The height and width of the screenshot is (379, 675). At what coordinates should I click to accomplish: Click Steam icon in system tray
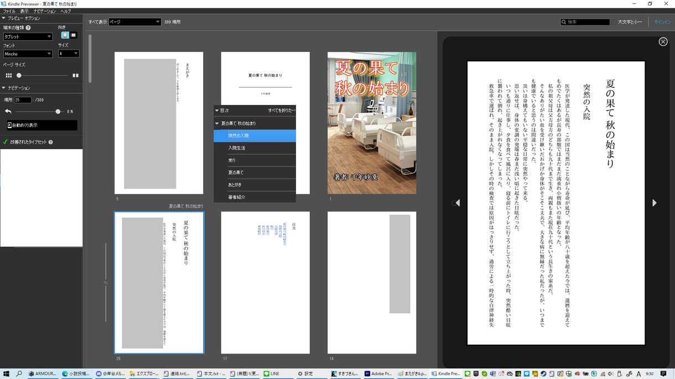pyautogui.click(x=543, y=373)
